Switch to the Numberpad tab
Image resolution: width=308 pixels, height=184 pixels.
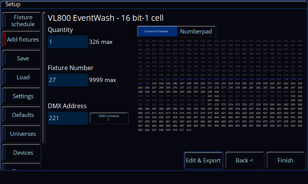196,32
